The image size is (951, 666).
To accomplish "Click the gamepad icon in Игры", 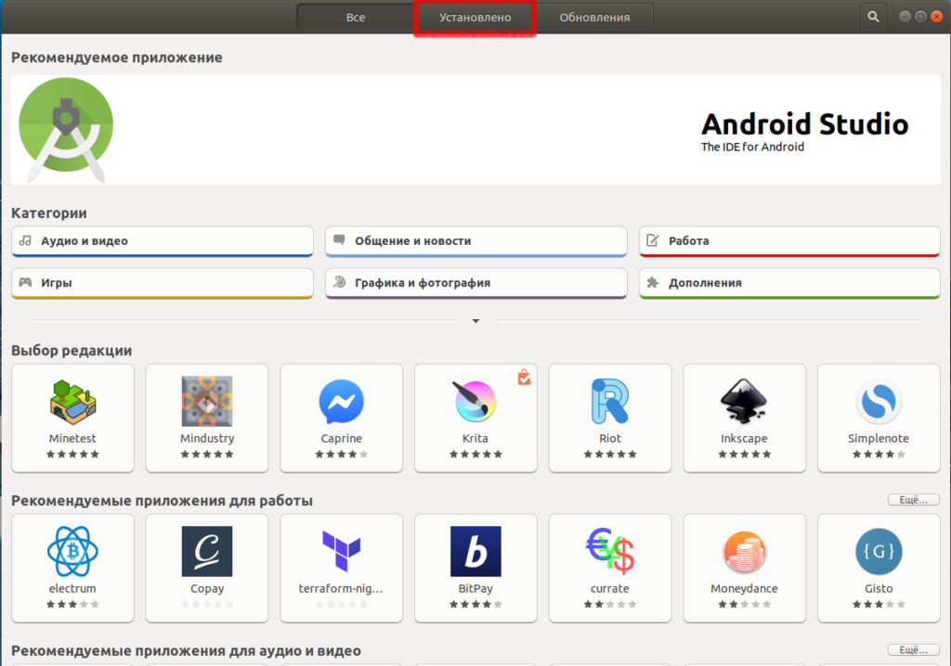I will point(25,282).
